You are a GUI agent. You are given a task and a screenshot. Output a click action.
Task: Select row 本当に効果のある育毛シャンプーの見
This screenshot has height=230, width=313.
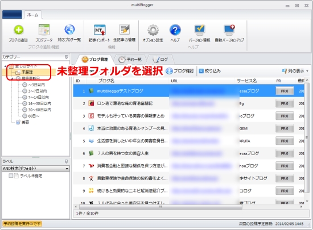(x=188, y=128)
